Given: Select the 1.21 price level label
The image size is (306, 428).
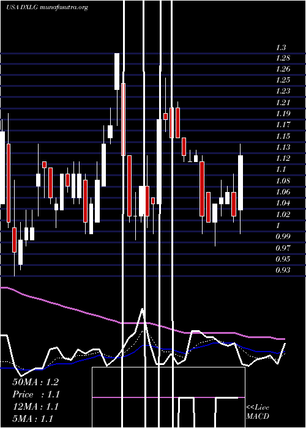Looking at the screenshot, I should tap(283, 103).
